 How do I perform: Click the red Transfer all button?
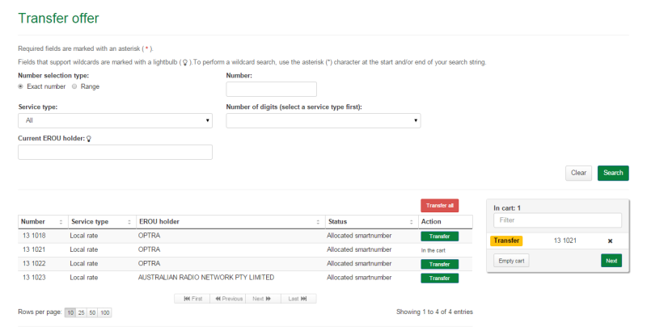(439, 206)
